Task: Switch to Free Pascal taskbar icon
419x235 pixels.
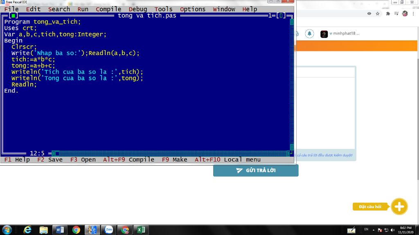Action: coord(92,230)
